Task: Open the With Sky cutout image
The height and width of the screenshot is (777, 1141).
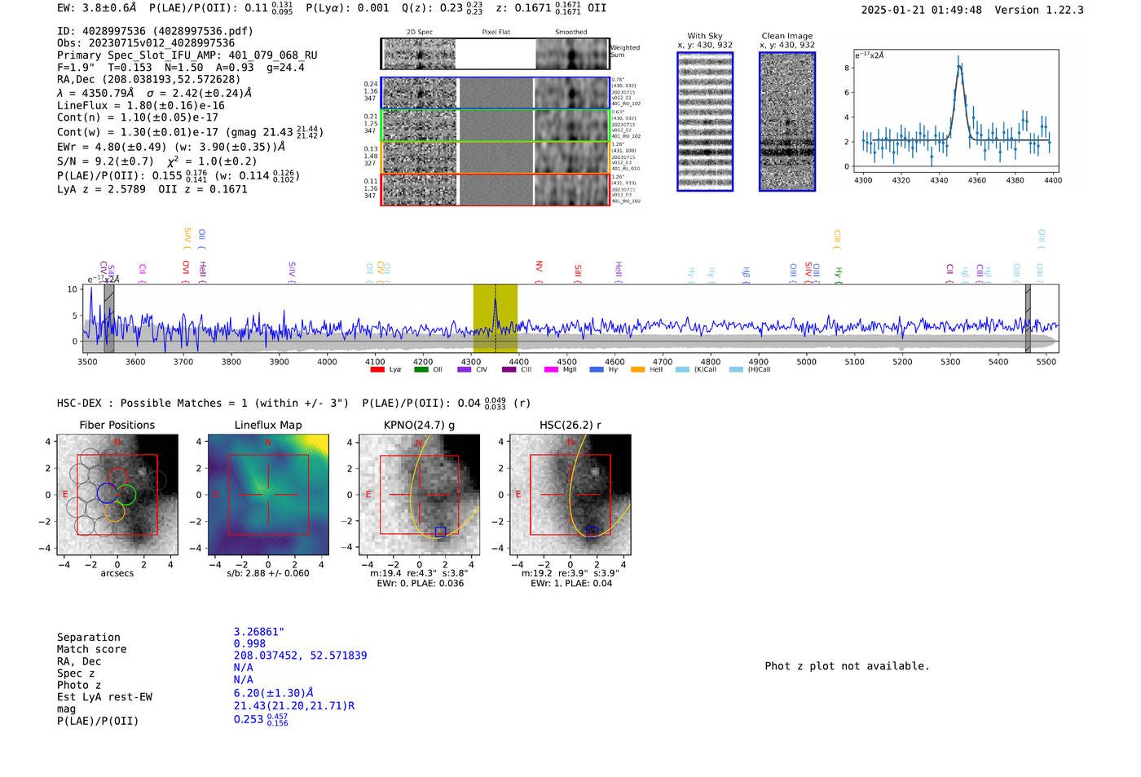Action: coord(705,121)
